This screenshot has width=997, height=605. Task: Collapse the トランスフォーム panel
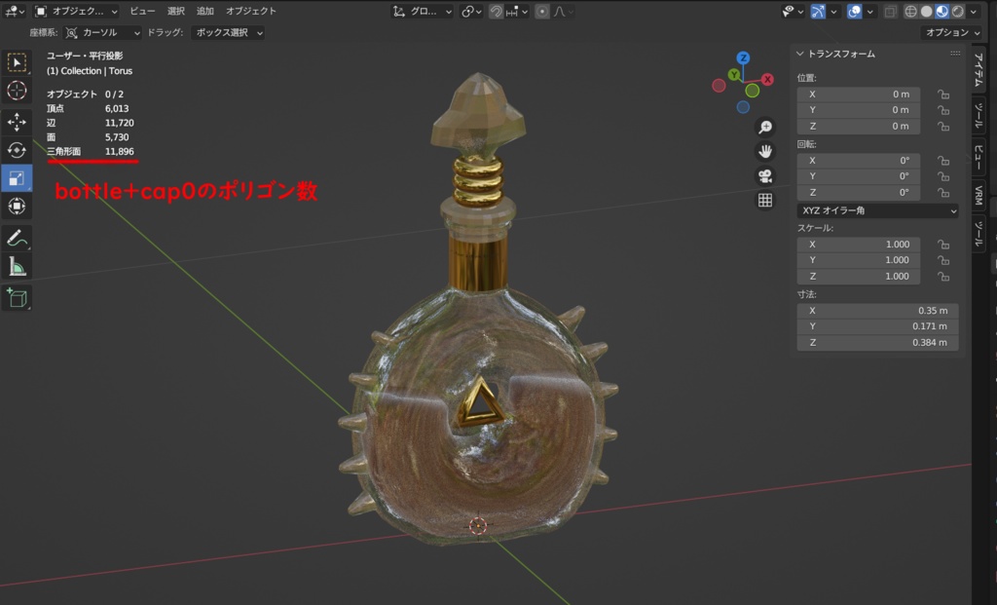click(x=800, y=55)
